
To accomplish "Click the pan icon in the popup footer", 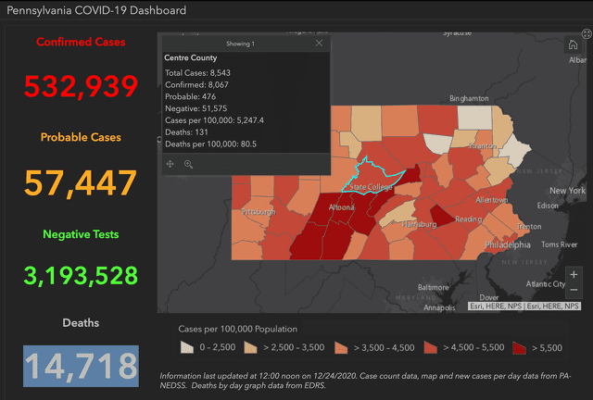I will coord(170,164).
